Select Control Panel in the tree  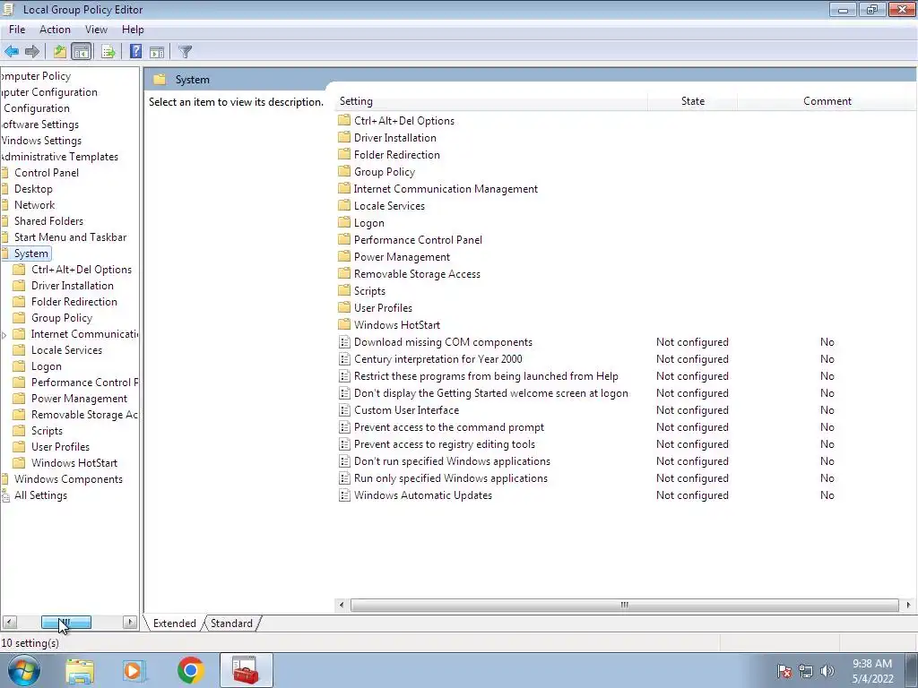[47, 173]
